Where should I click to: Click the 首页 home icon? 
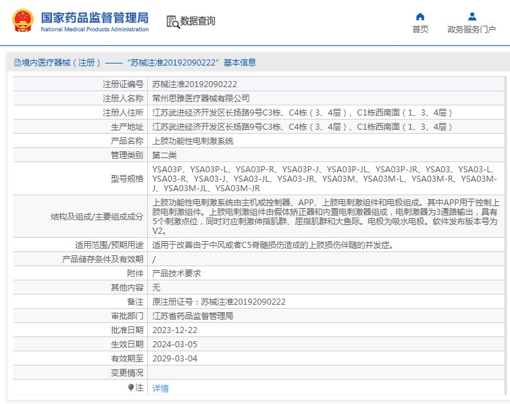point(420,17)
